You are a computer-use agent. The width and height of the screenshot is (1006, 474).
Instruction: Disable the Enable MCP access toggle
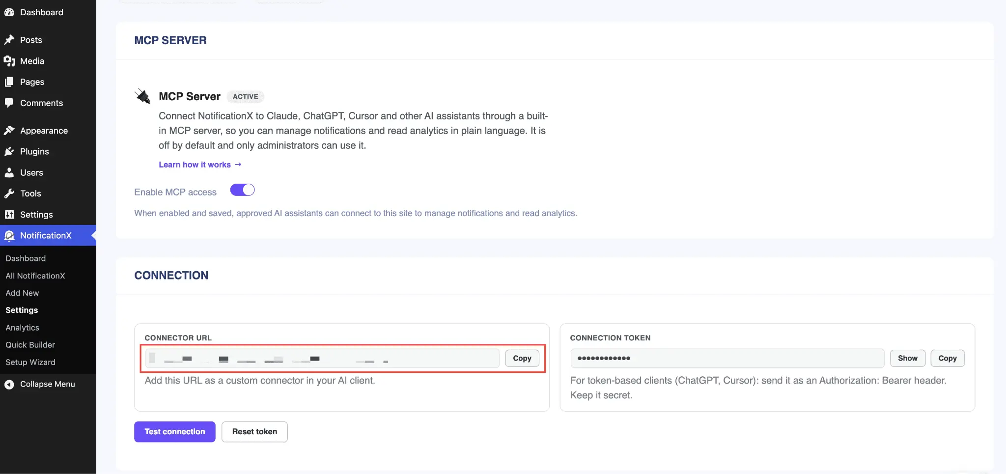243,190
